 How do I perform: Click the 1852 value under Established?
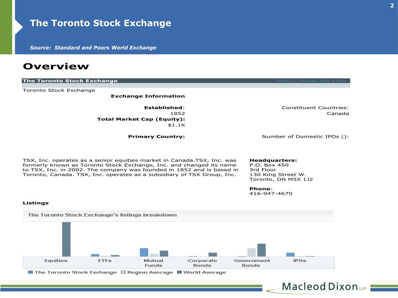click(x=177, y=114)
